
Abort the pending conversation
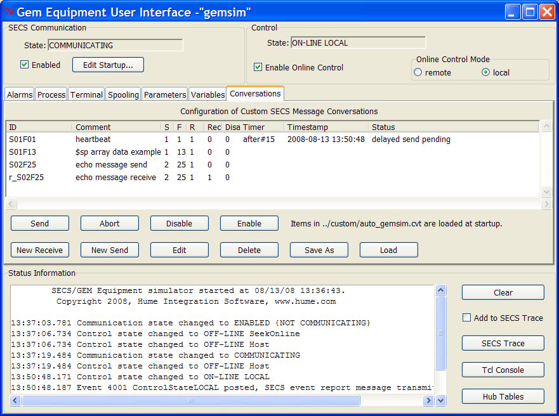coord(109,223)
